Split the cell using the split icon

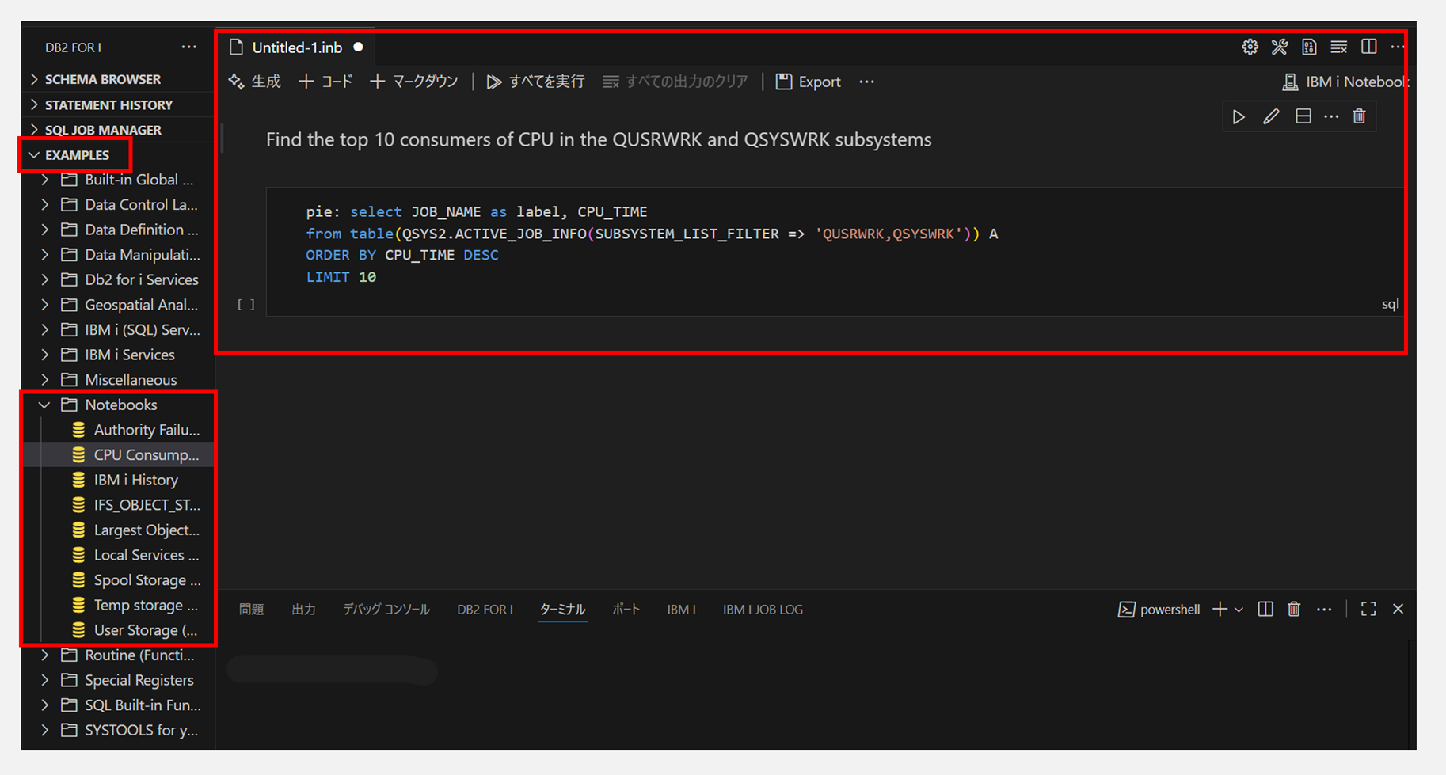(x=1303, y=117)
